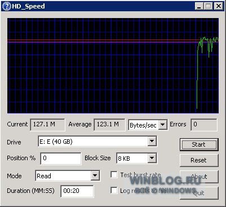Focus the Position % input field

61,158
